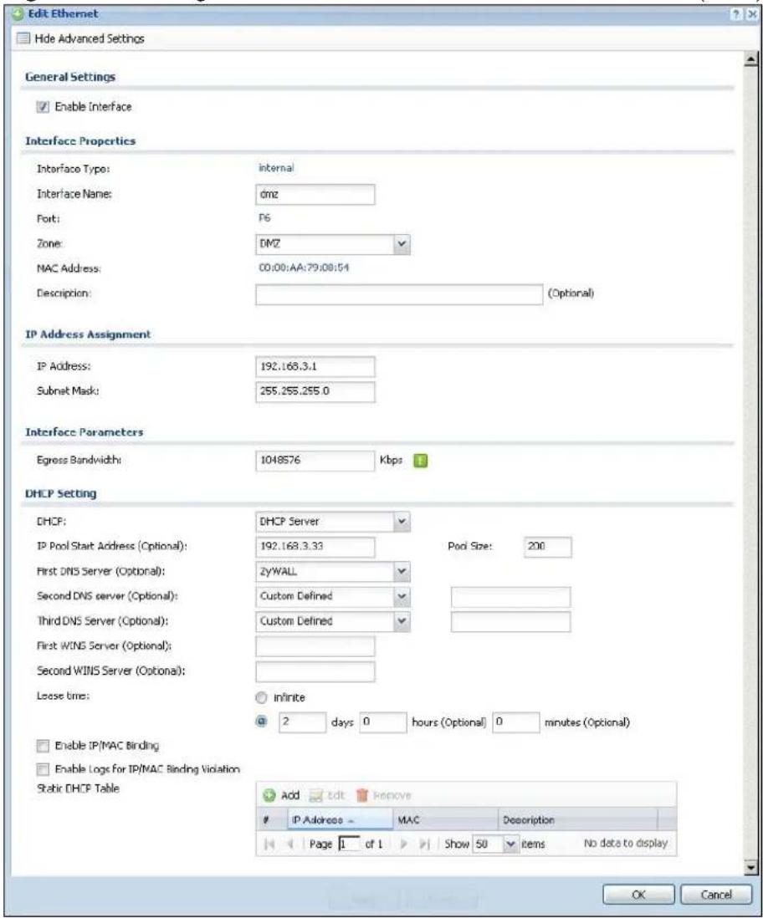Click the Egress Bandwidth green info icon
763x918 pixels.
tap(420, 461)
